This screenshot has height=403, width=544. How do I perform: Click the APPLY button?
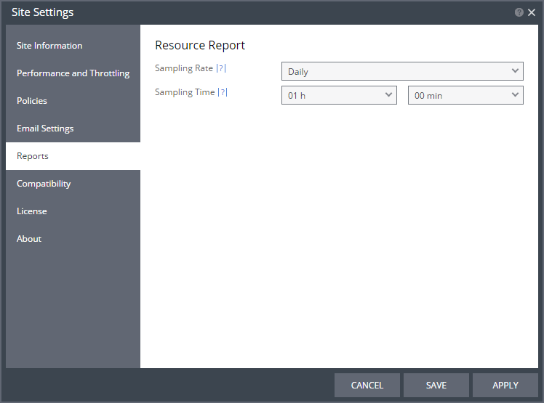tap(505, 385)
